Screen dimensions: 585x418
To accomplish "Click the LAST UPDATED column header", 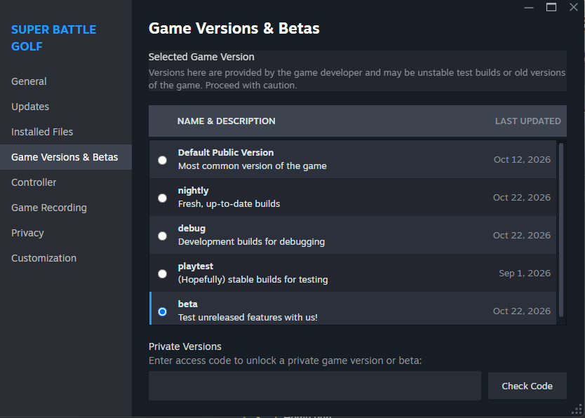I will coord(528,121).
